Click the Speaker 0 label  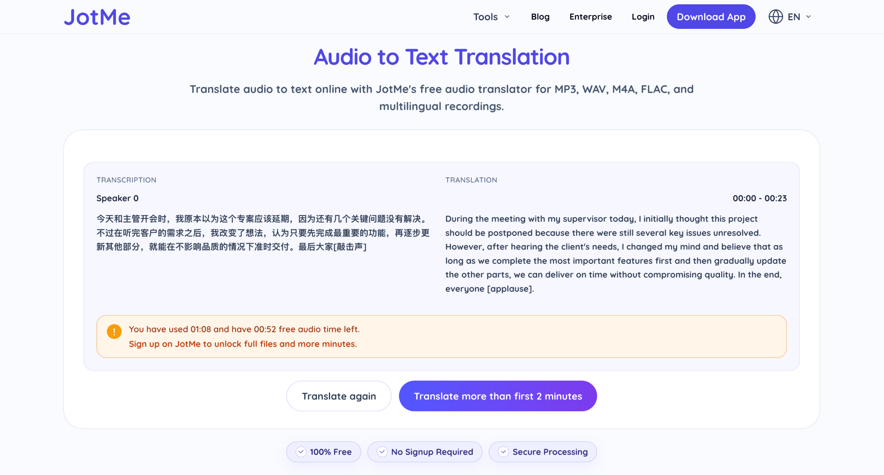click(x=117, y=198)
